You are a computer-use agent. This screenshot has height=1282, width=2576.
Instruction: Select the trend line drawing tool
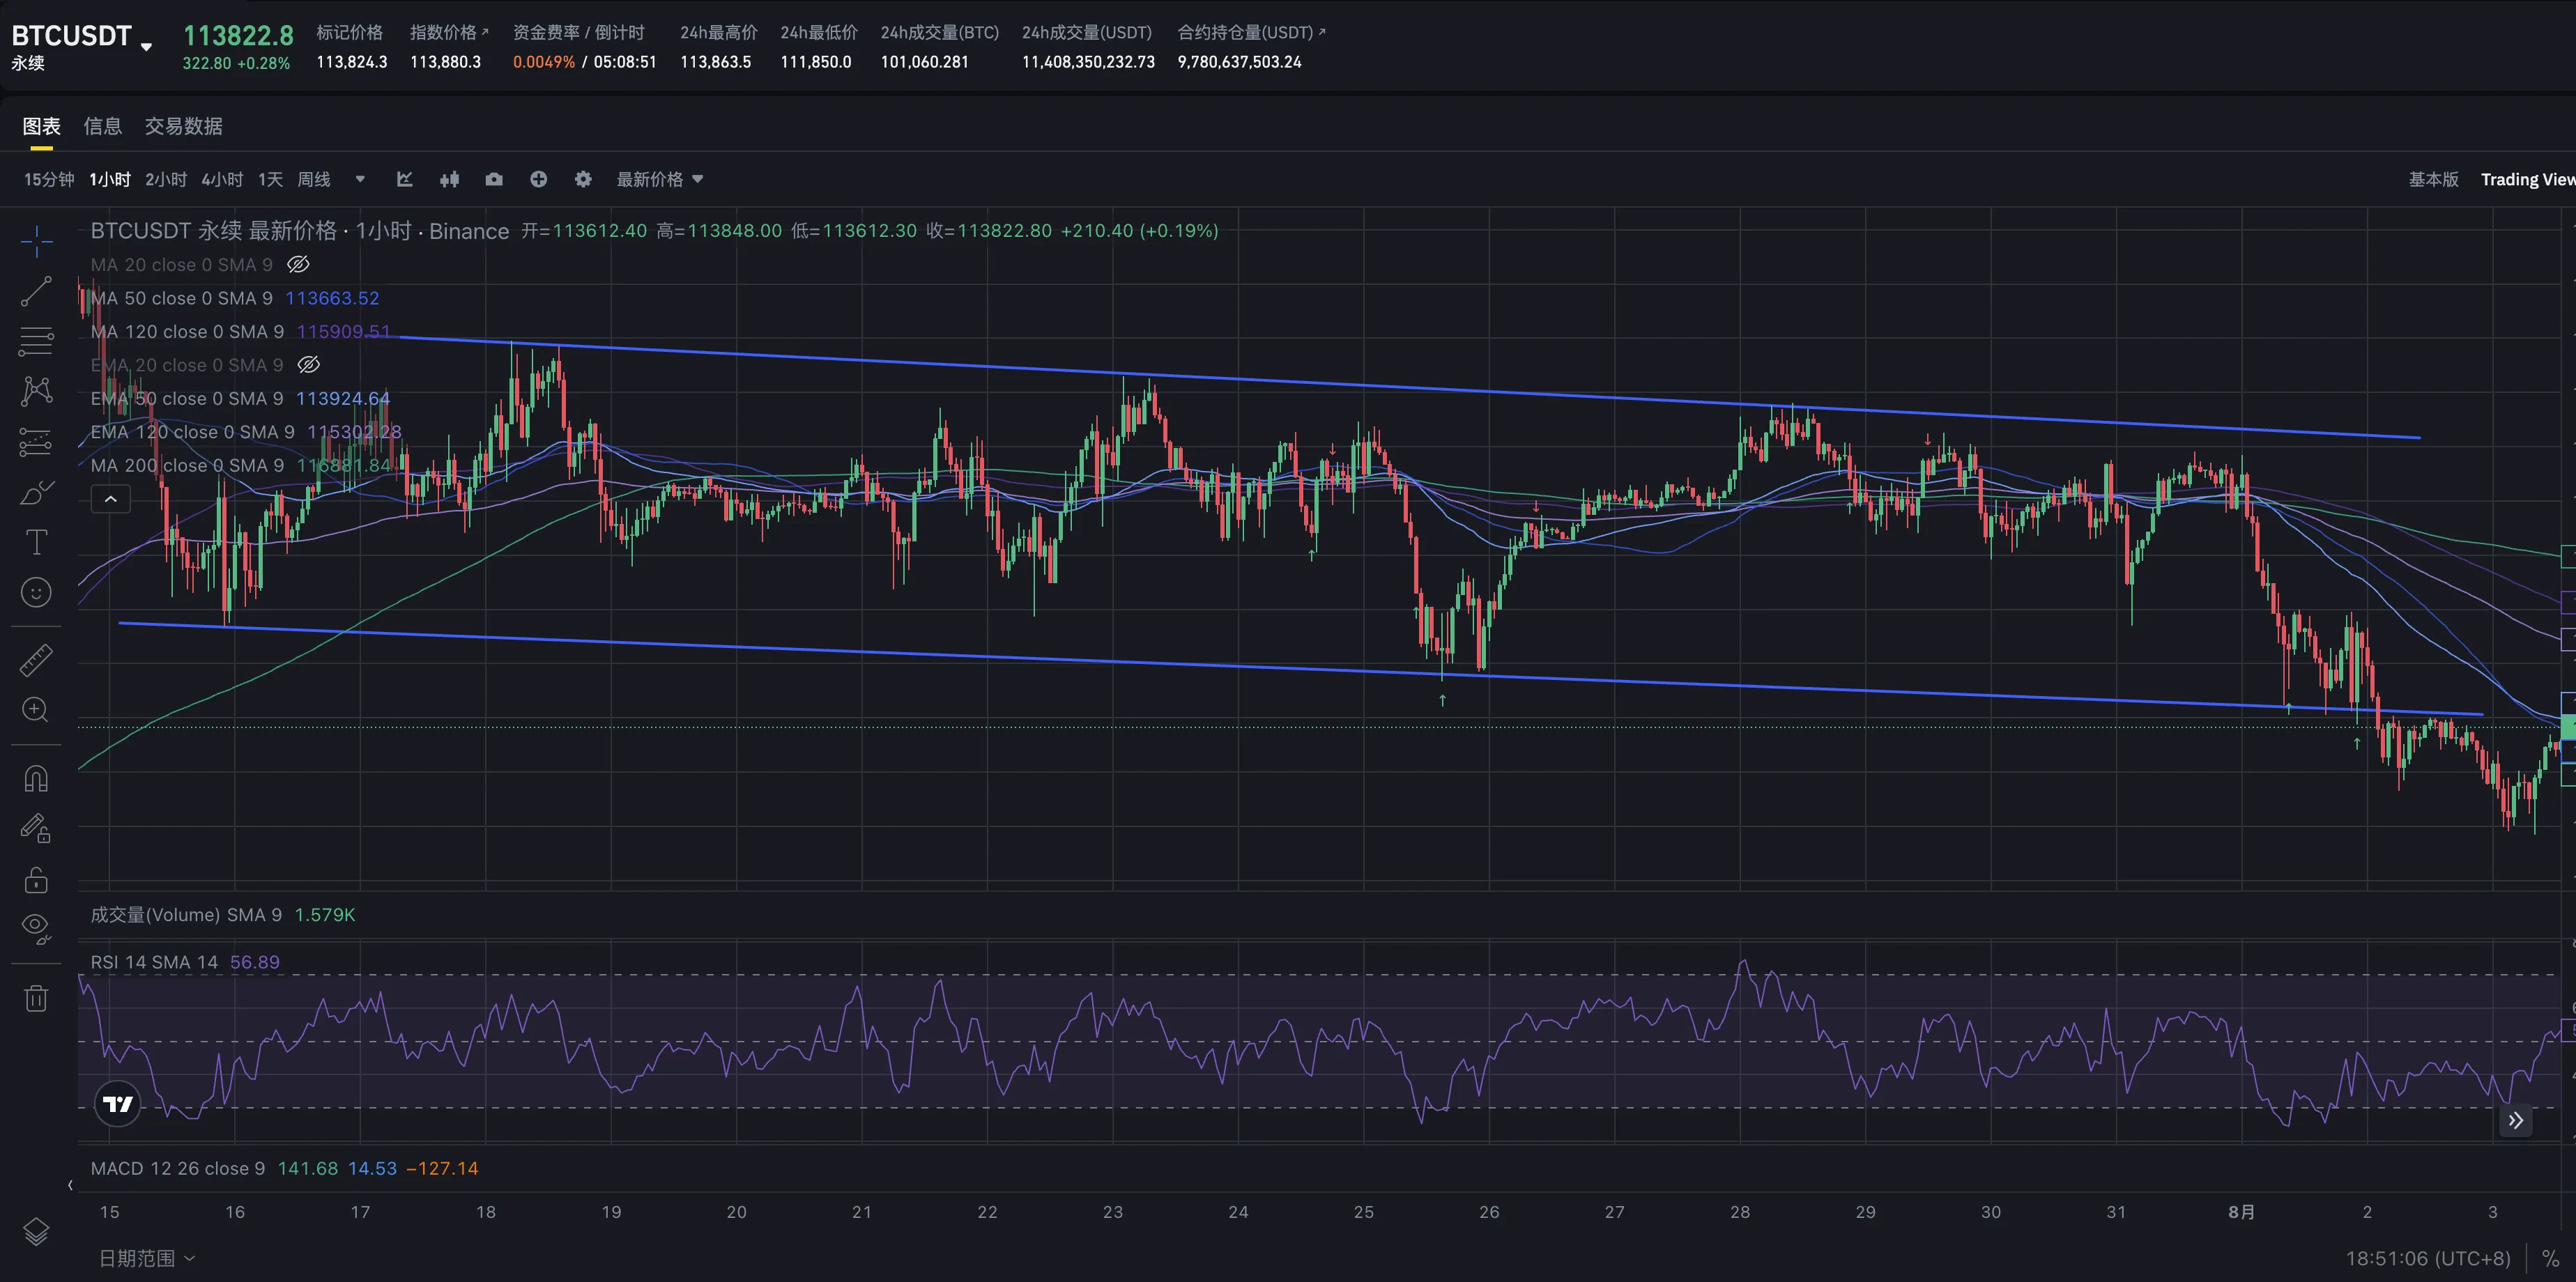[x=37, y=291]
